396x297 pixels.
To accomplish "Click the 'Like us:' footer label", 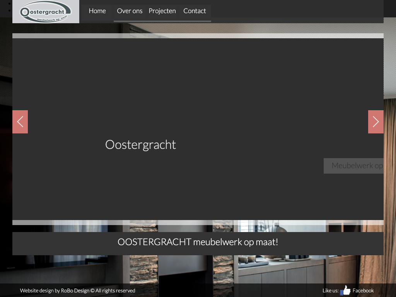I will point(330,290).
